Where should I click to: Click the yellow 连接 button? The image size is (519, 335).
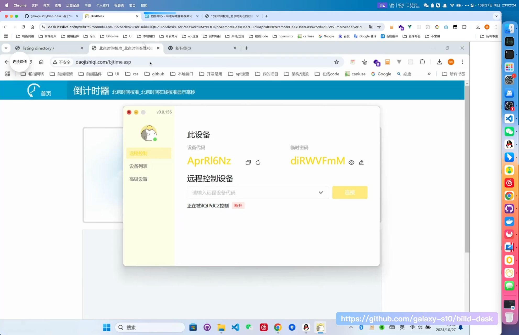[x=350, y=193]
